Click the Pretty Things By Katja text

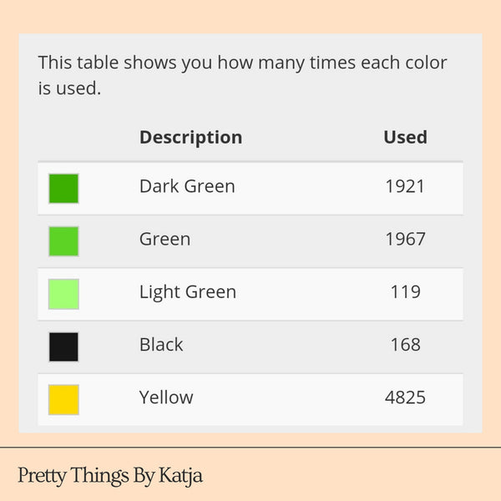(110, 476)
